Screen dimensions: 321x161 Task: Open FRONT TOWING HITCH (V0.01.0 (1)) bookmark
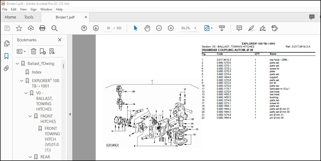pos(52,139)
